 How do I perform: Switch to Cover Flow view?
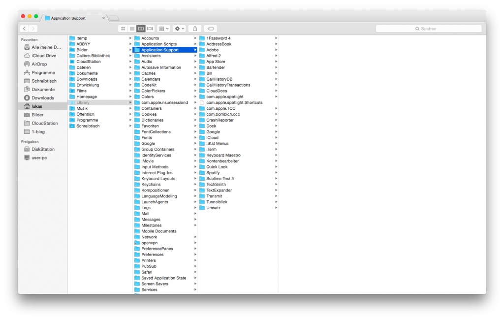tap(150, 29)
